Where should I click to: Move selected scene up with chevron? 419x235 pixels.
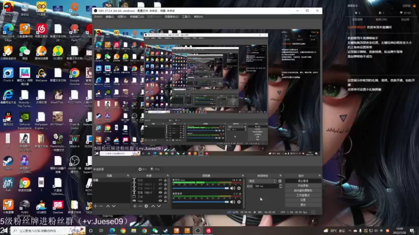click(108, 206)
